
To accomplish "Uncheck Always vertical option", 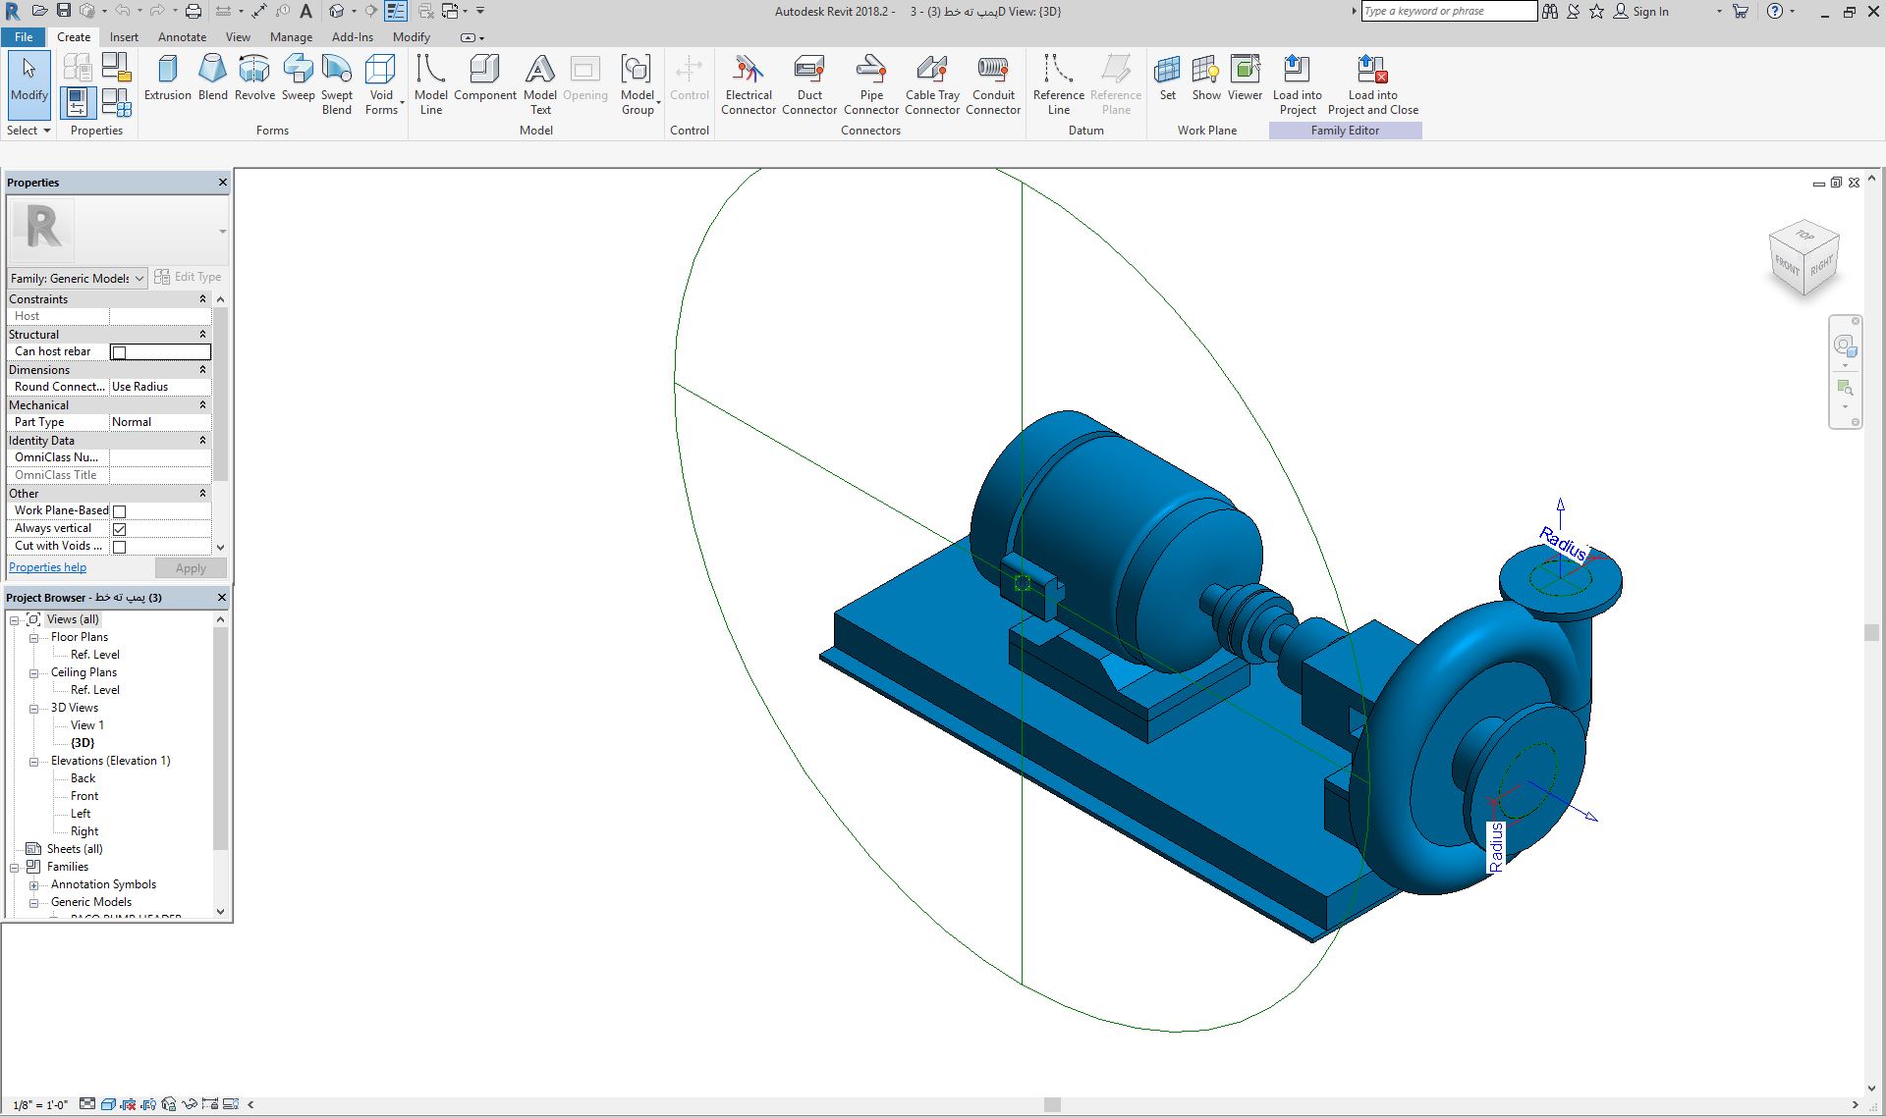I will tap(119, 529).
